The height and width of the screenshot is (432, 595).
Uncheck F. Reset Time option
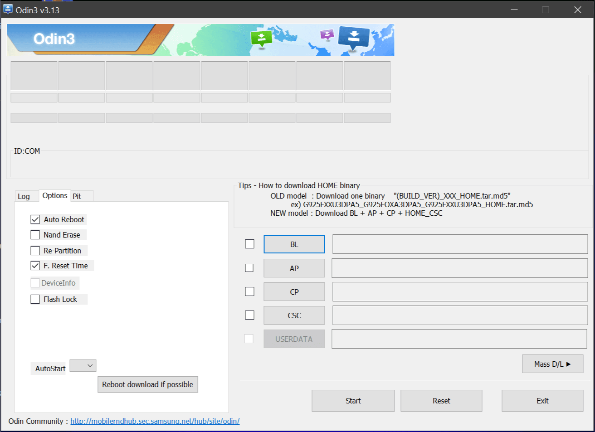(35, 266)
